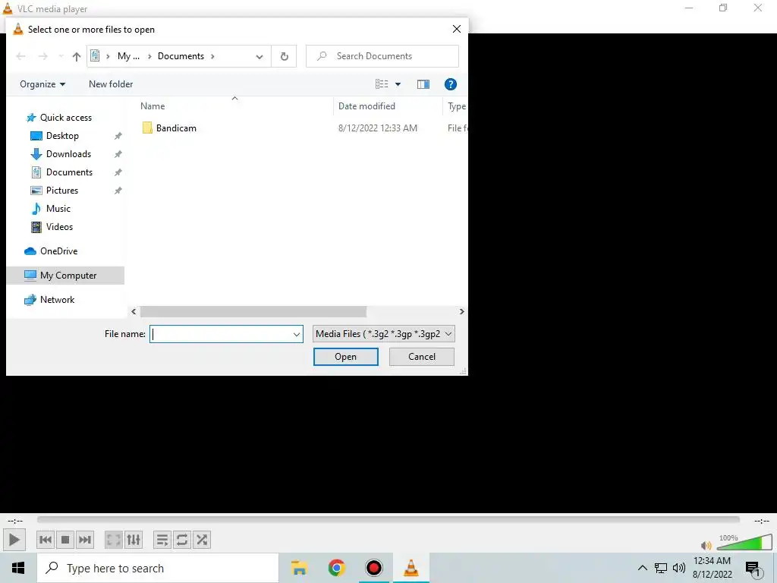Show the preview pane
Image resolution: width=777 pixels, height=583 pixels.
tap(423, 84)
